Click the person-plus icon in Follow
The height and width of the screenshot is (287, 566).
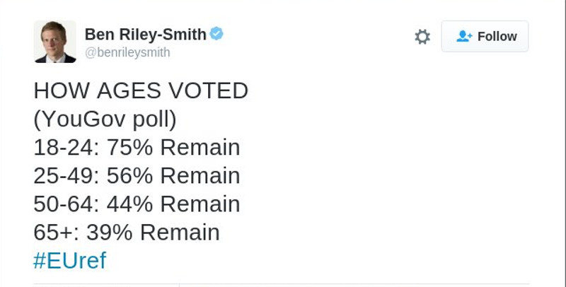pyautogui.click(x=464, y=37)
